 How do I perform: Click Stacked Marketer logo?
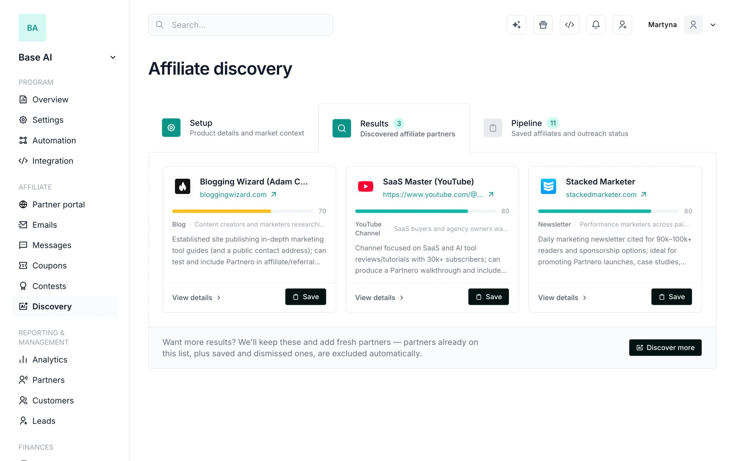click(x=549, y=186)
